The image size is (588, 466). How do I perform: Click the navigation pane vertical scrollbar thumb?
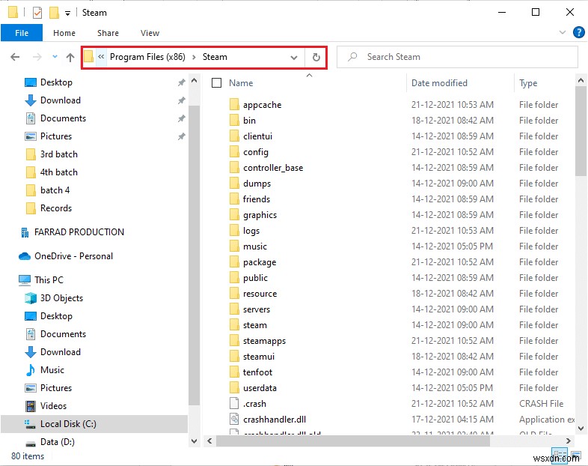tap(194, 255)
